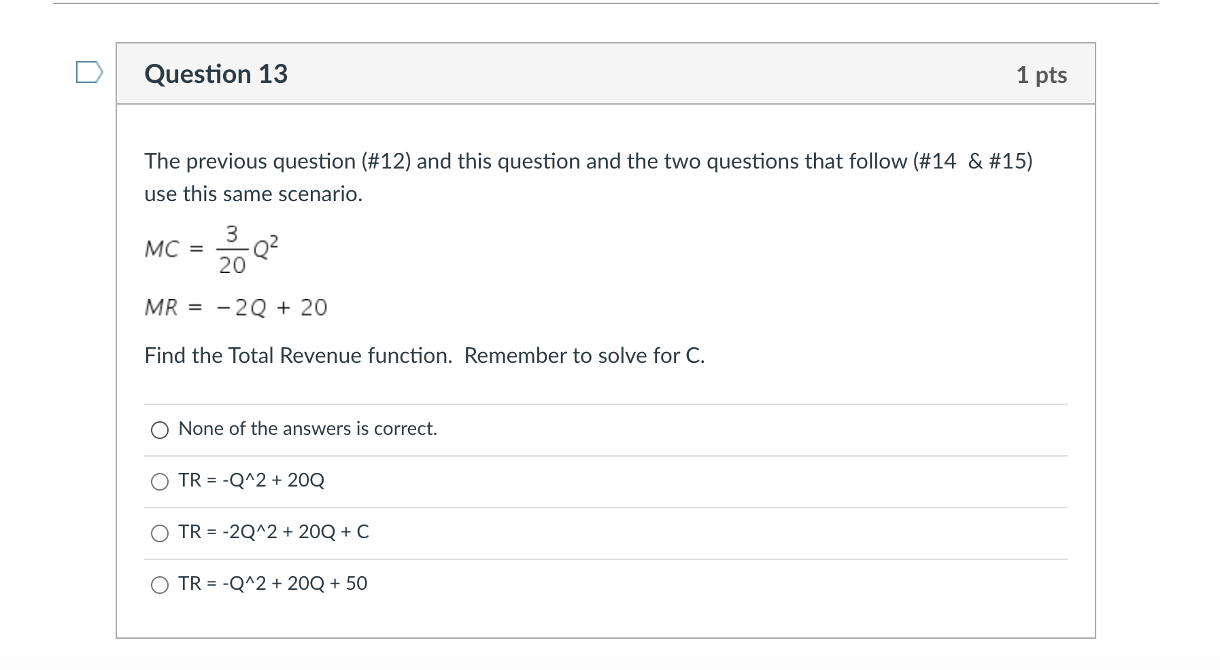This screenshot has width=1220, height=670.
Task: Select the 'None of the answers is correct' radio button
Action: (x=160, y=430)
